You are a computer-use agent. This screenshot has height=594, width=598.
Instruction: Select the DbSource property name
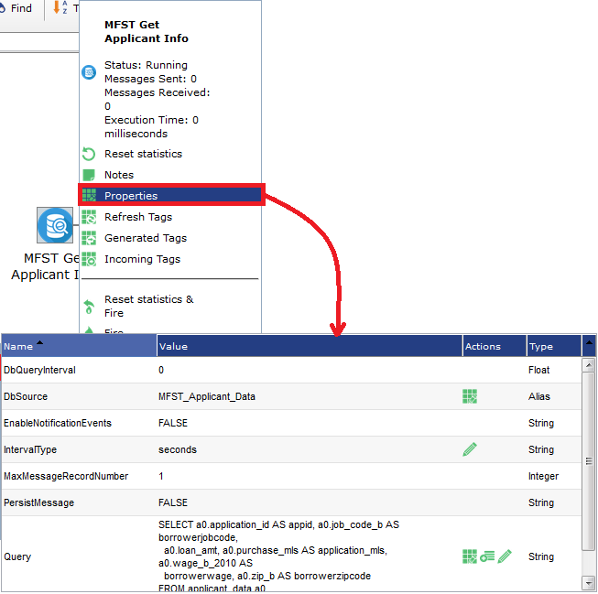[26, 396]
